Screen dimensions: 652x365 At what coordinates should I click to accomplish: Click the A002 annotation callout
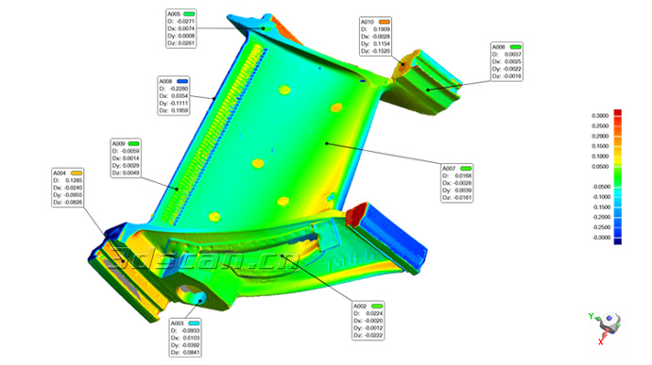pyautogui.click(x=368, y=321)
